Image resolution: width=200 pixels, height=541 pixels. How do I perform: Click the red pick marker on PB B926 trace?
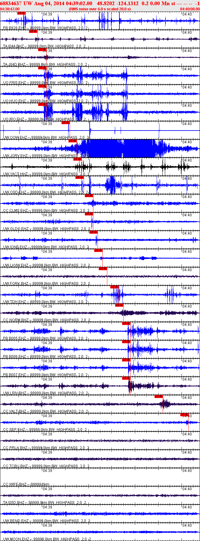click(x=22, y=13)
